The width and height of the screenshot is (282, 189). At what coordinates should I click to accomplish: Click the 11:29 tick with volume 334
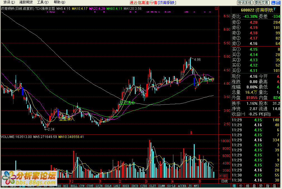click(255, 140)
